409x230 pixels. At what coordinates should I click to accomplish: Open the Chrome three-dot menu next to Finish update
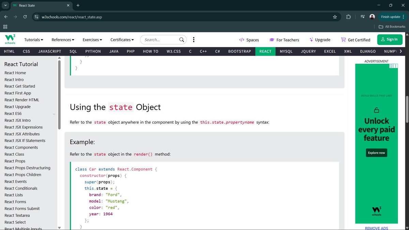click(403, 17)
